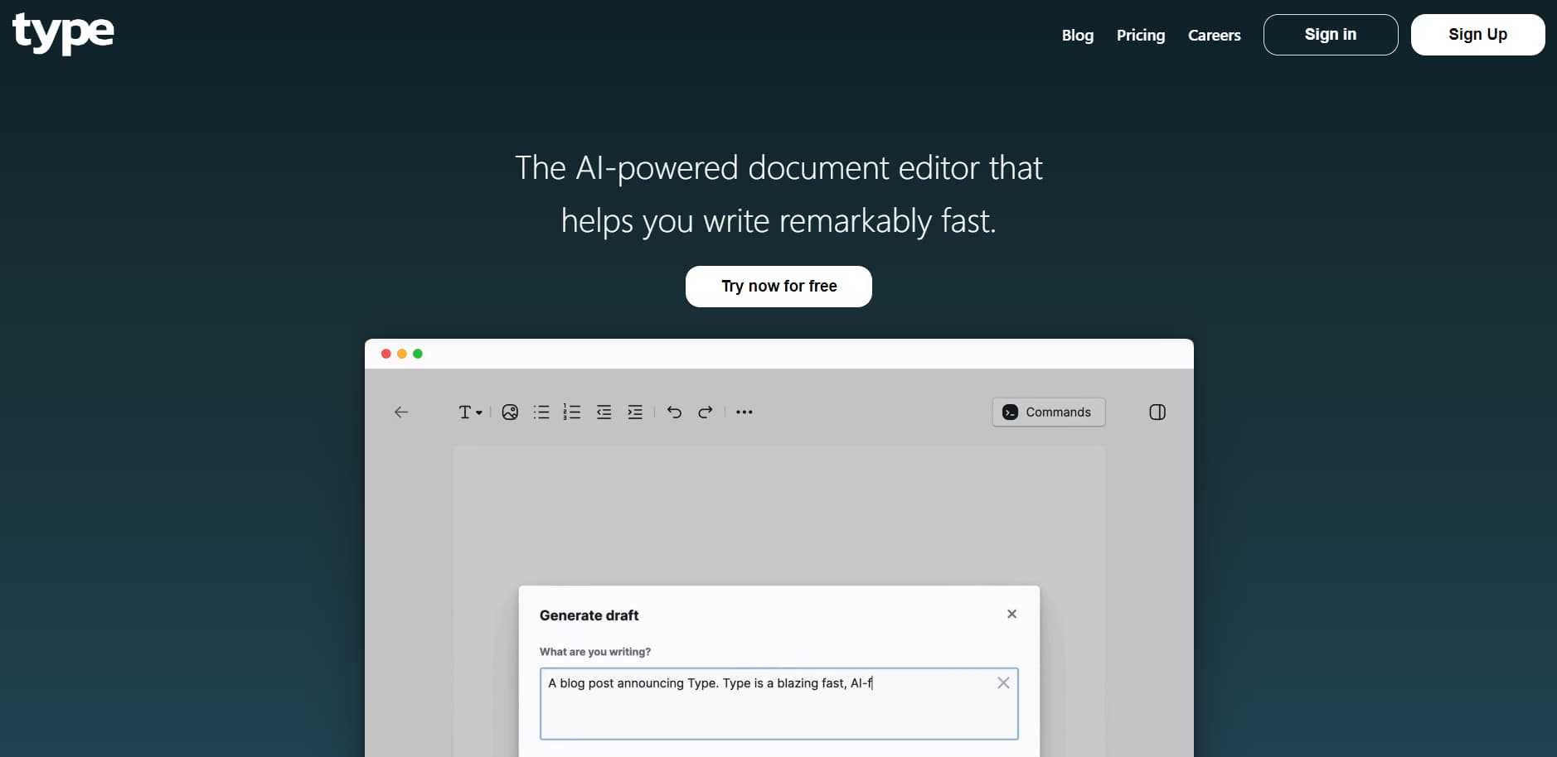Click the decrease indent icon

pyautogui.click(x=604, y=412)
